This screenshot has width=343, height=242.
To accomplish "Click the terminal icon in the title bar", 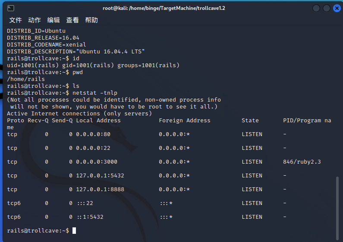I will click(11, 8).
